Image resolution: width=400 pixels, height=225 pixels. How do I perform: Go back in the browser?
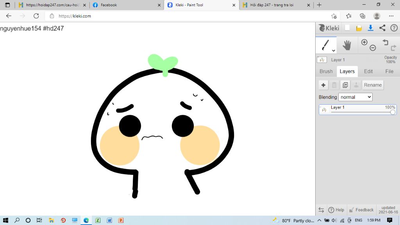coord(9,16)
